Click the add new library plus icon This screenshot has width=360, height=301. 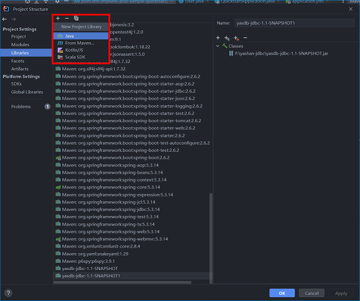(58, 18)
